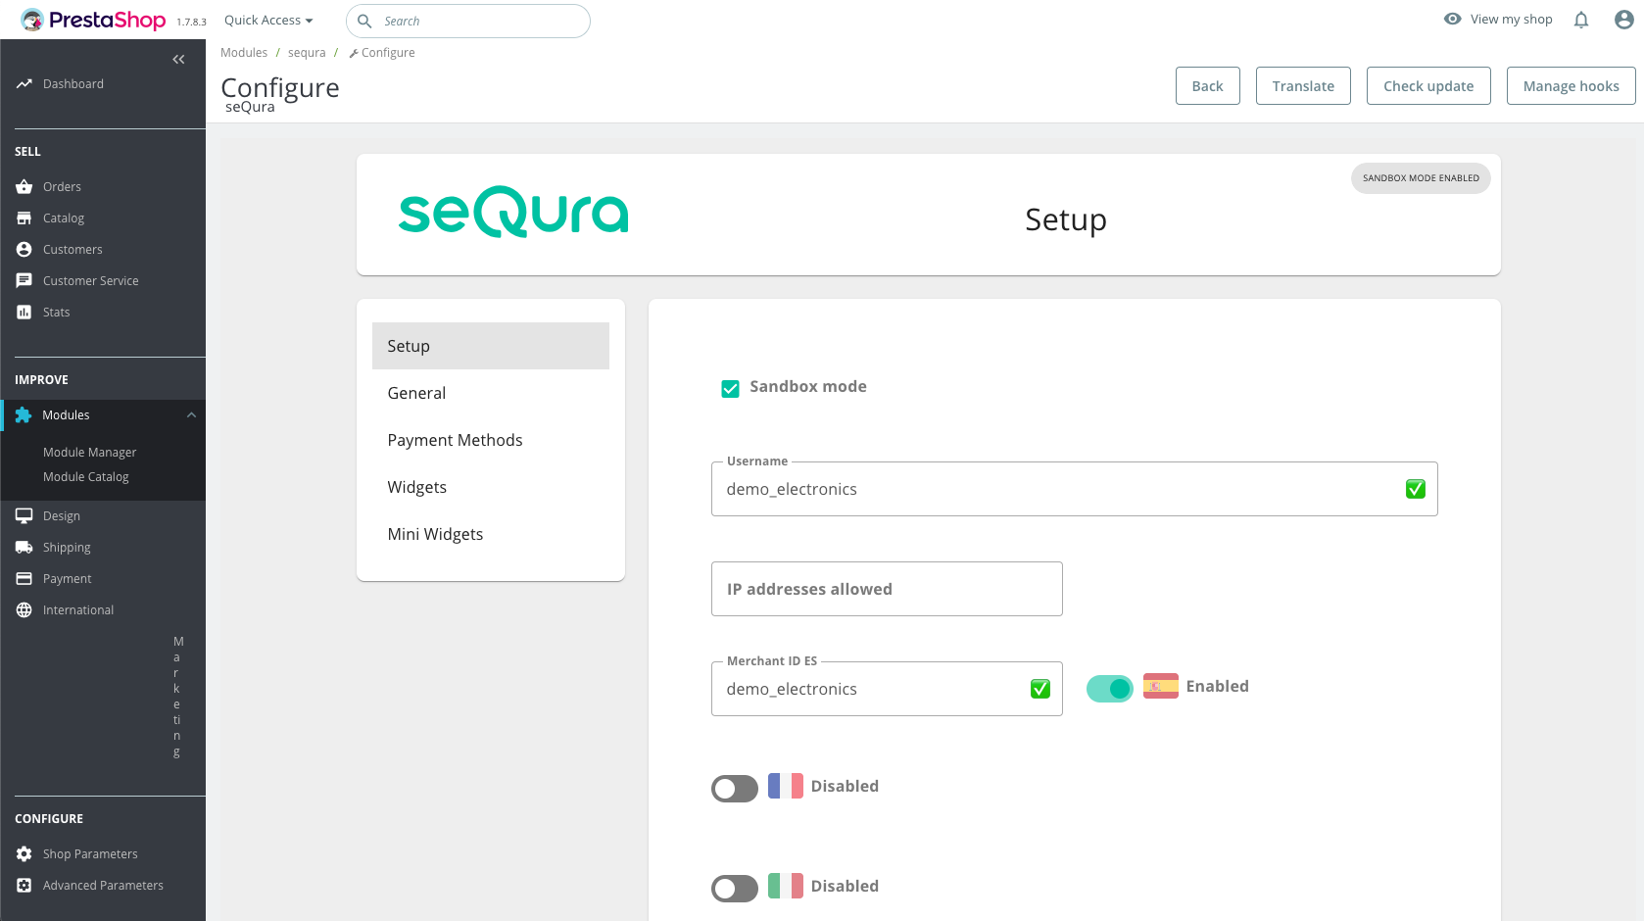Open the Widgets tab
This screenshot has width=1644, height=921.
click(x=491, y=487)
